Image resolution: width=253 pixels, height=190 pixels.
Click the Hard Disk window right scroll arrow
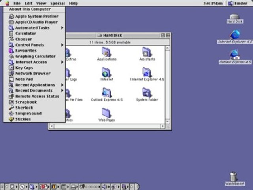pos(162,126)
